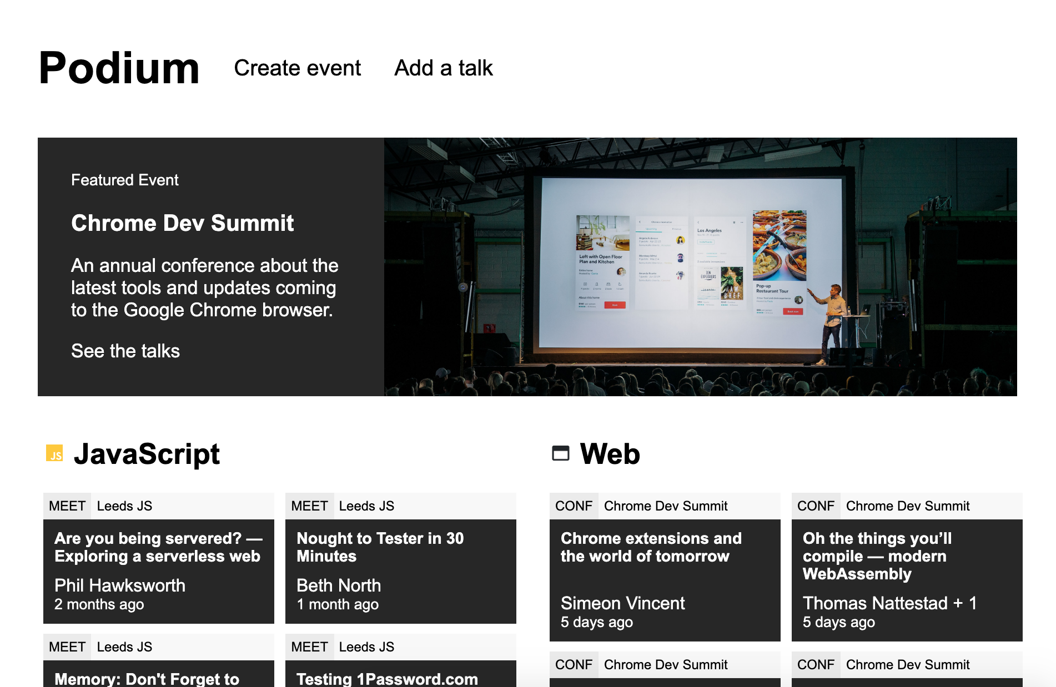Click the yellow JS icon beside JavaScript
Screen dimensions: 1056x687
pos(54,453)
